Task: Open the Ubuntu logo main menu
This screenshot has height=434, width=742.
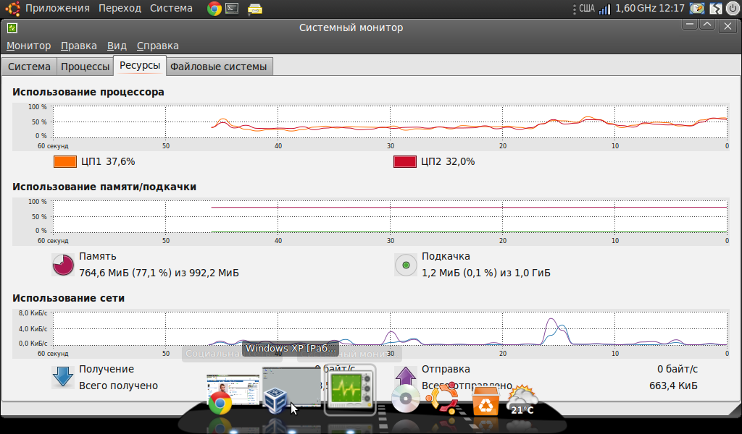Action: [12, 9]
